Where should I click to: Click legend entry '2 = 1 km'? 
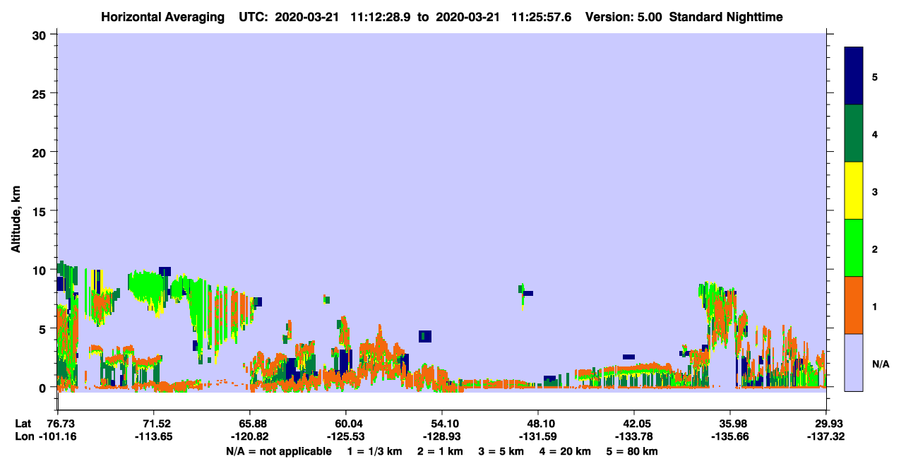(x=441, y=451)
